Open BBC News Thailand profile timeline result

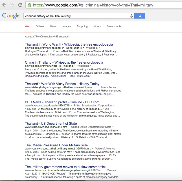(x=62, y=102)
